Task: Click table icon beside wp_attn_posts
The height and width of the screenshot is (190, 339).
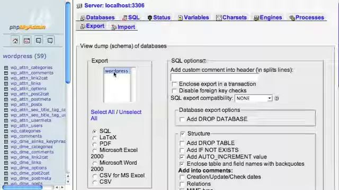Action: pyautogui.click(x=6, y=104)
